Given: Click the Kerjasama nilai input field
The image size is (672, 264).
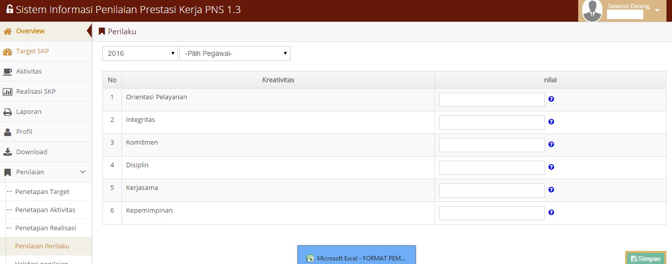Looking at the screenshot, I should tap(492, 190).
